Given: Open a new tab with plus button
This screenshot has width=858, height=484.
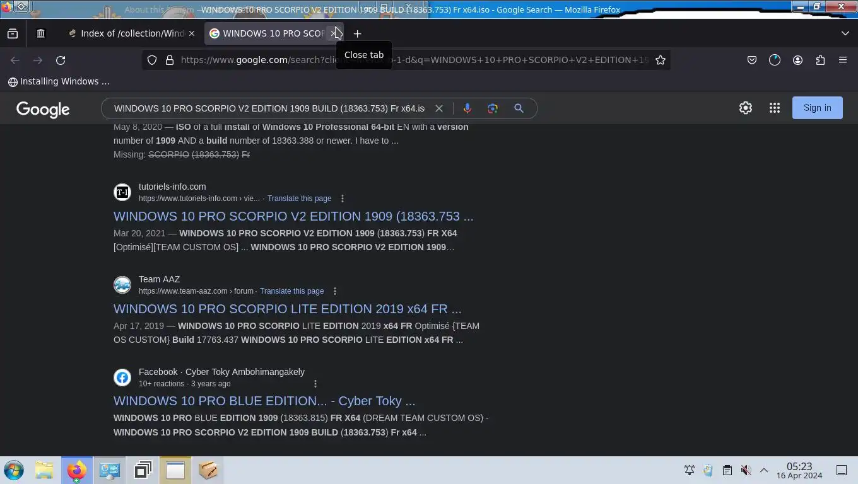Looking at the screenshot, I should [x=358, y=33].
